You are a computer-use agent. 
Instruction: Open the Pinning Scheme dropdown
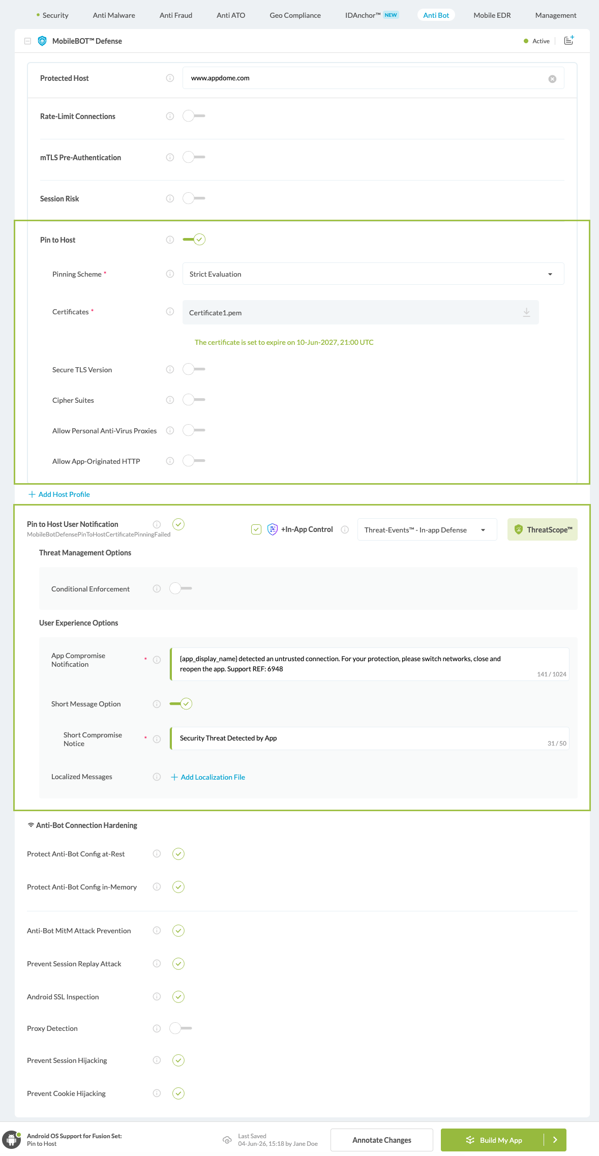(x=373, y=274)
